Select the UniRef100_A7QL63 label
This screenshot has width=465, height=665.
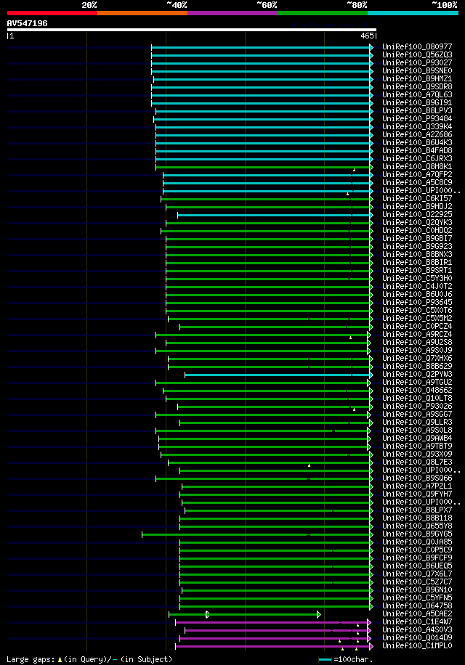417,94
